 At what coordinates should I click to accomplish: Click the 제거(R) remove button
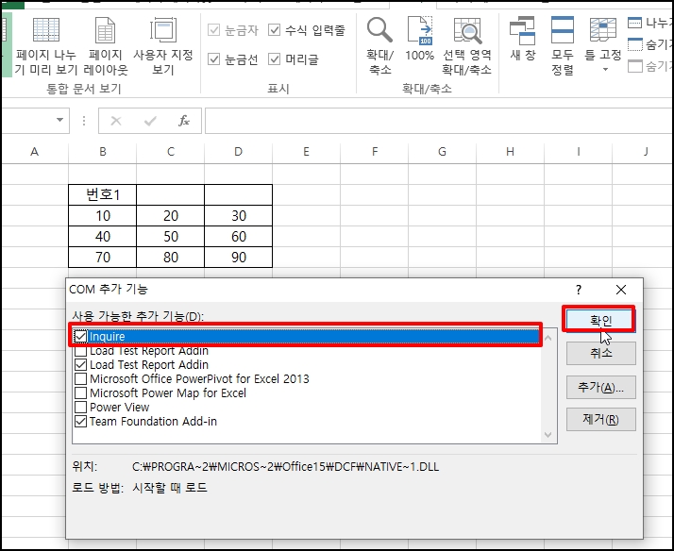point(601,420)
